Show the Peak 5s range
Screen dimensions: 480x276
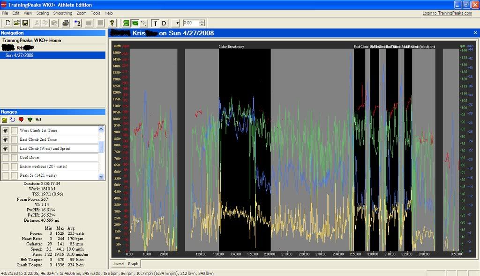(x=6, y=175)
